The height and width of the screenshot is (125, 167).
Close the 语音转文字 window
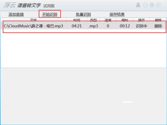click(x=158, y=5)
